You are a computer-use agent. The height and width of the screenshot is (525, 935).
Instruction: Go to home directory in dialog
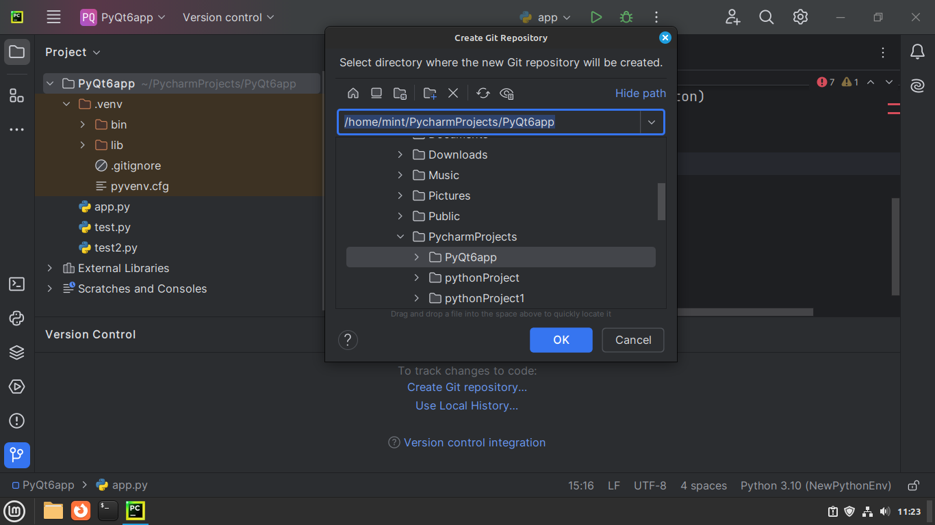(353, 93)
